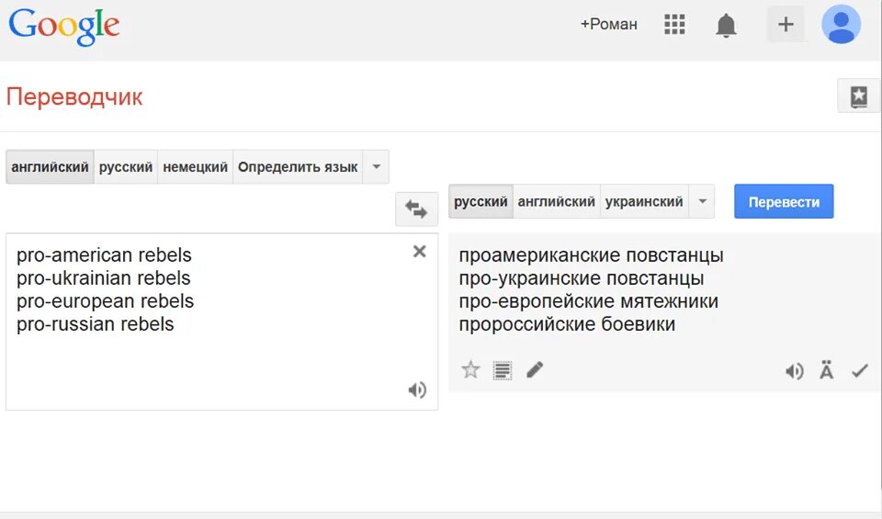Image resolution: width=882 pixels, height=519 pixels.
Task: Clear the source text with X
Action: (420, 252)
